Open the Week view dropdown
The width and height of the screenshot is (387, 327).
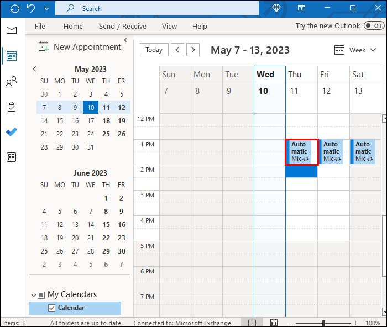coord(362,50)
